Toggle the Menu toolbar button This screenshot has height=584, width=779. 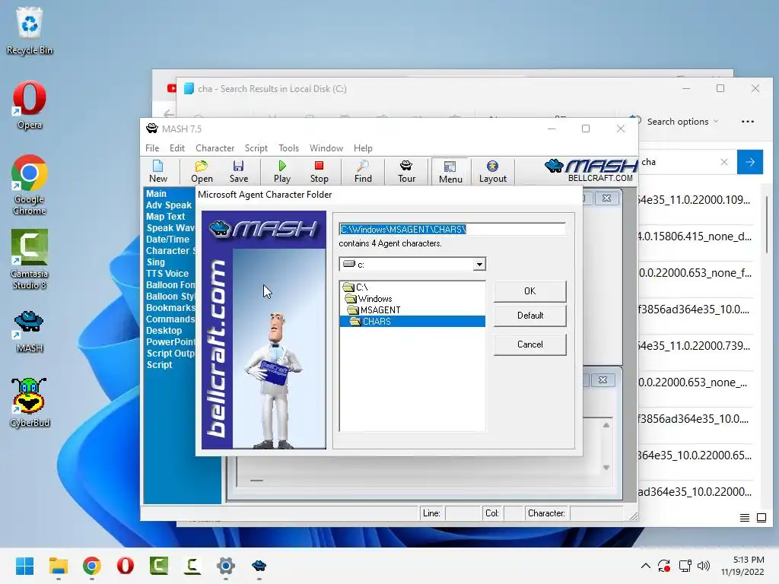pos(450,171)
